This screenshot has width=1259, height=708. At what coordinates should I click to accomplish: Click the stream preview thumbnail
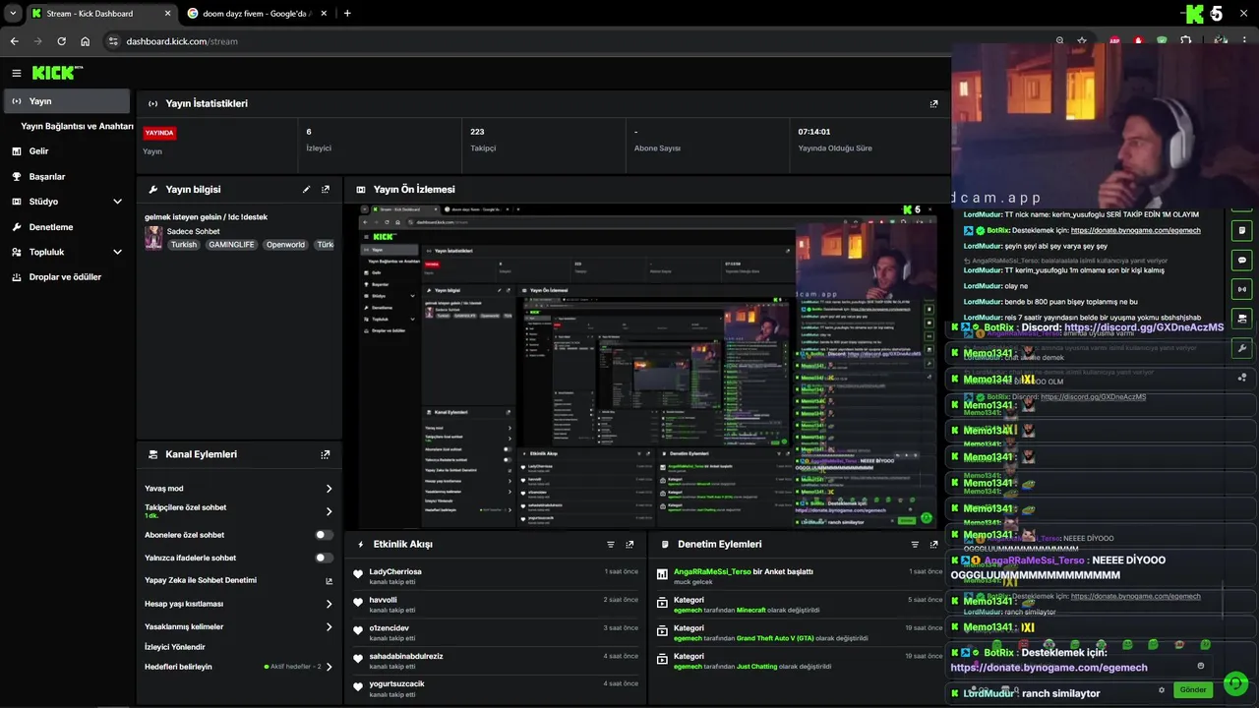coord(646,366)
